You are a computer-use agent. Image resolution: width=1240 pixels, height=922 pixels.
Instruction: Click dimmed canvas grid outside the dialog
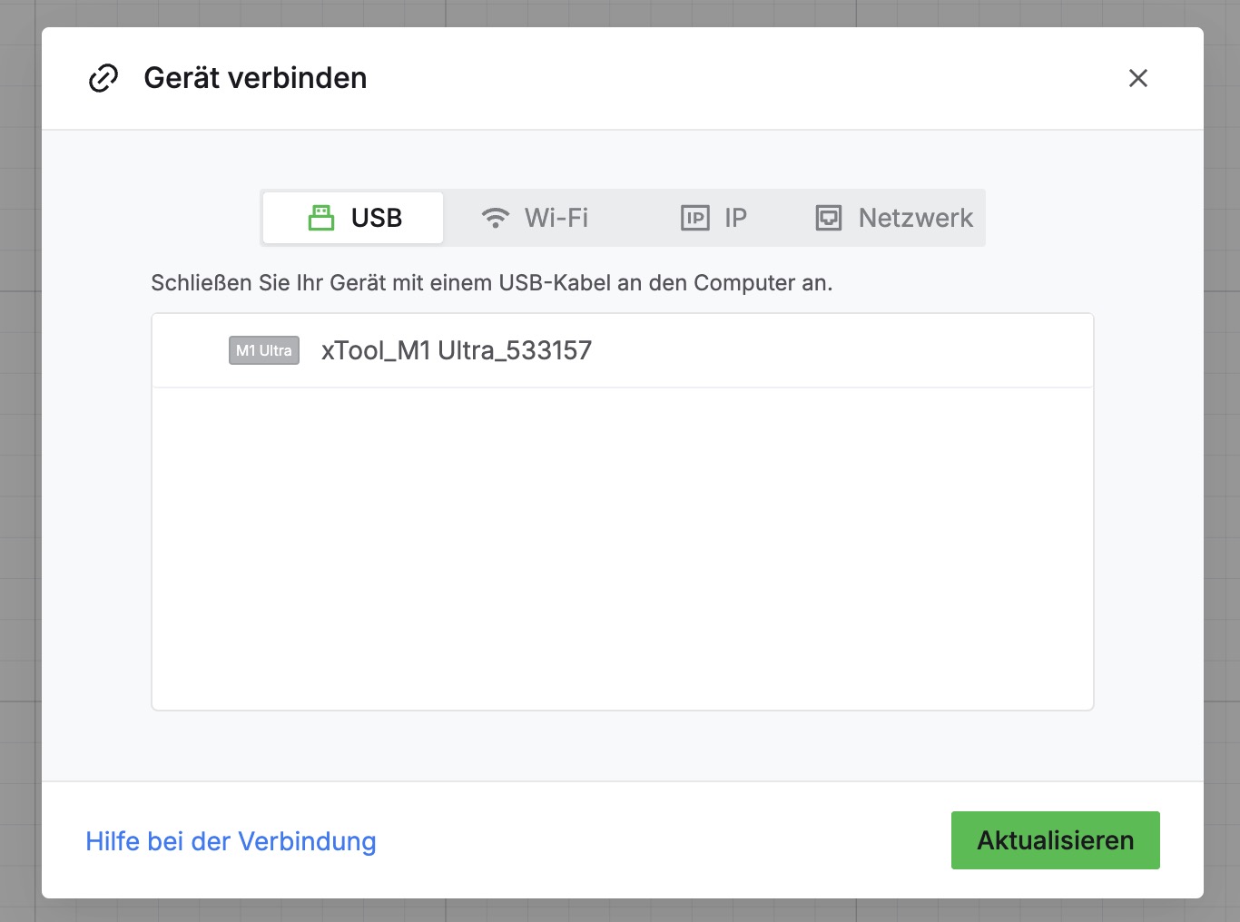tap(18, 454)
